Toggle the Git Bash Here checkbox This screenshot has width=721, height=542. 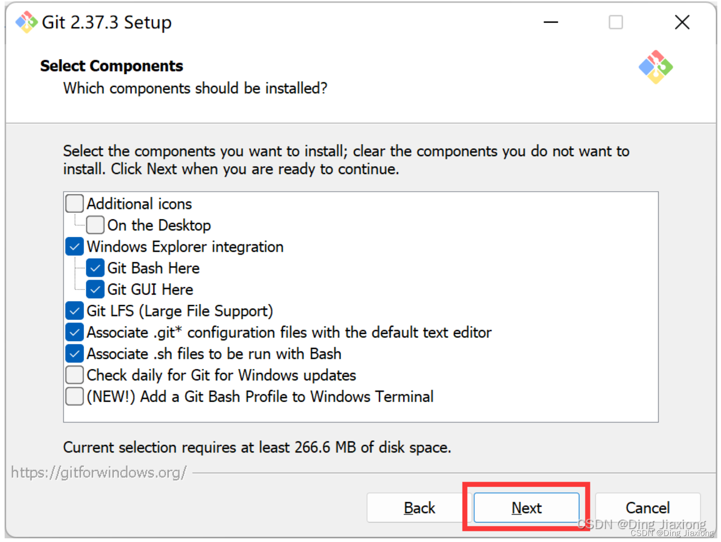(95, 268)
